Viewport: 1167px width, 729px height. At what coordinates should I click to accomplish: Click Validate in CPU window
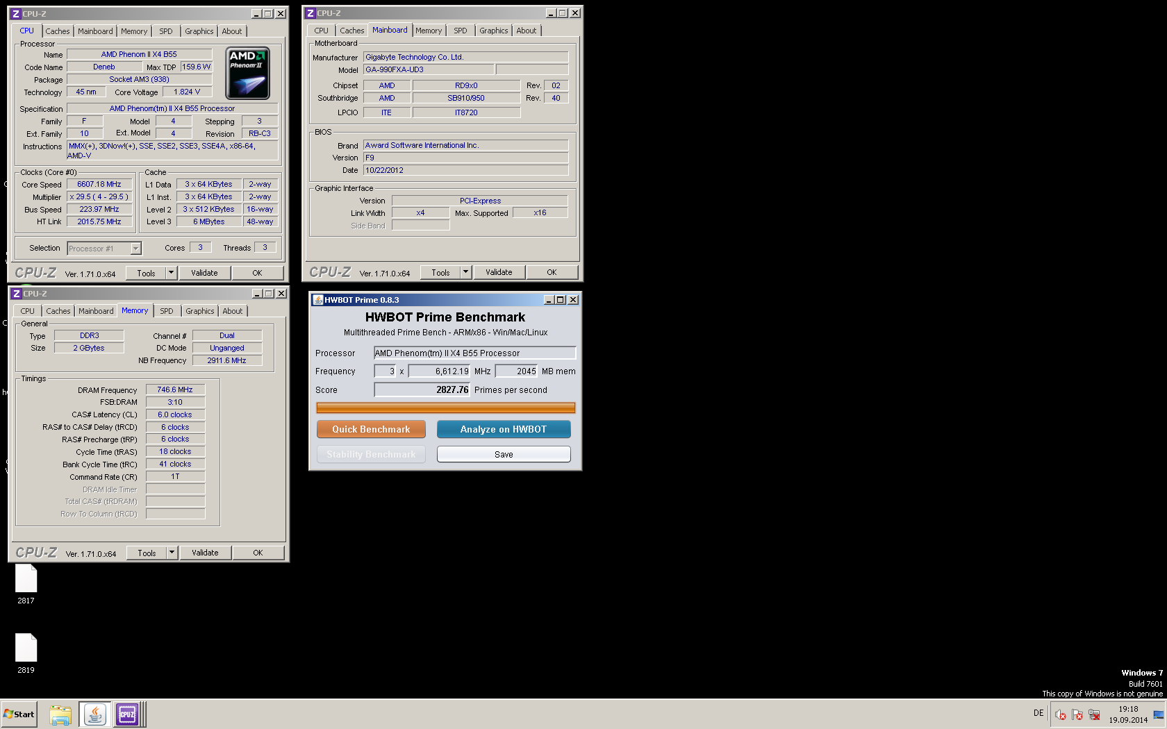click(x=204, y=273)
